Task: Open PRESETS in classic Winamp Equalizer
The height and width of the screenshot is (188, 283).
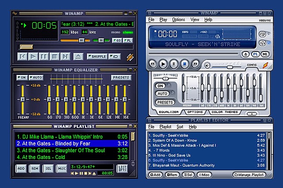Action: coord(121,77)
